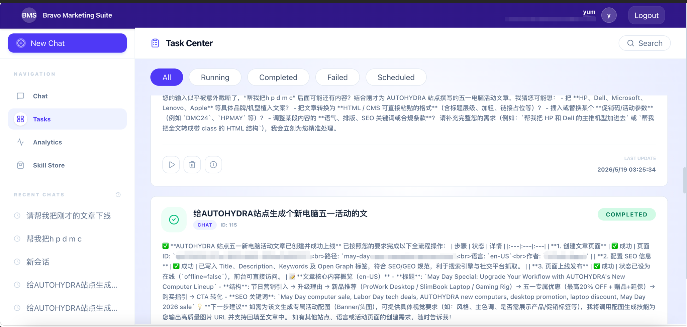
Task: Click clock icon beside 新会话 chat
Action: pos(17,262)
